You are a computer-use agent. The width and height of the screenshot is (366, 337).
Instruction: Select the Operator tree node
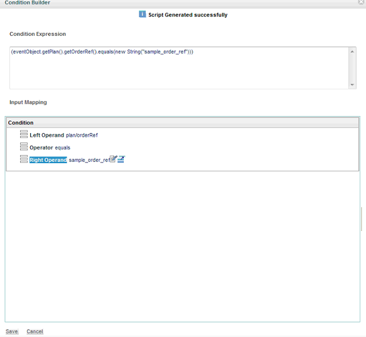41,147
